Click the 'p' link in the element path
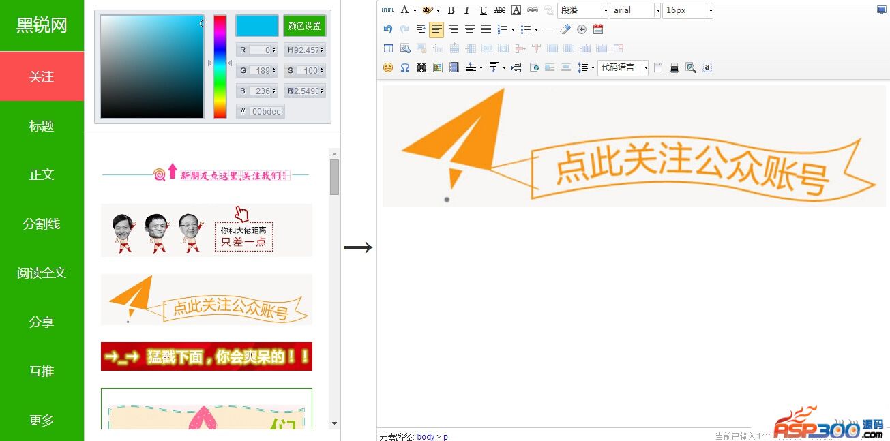Image resolution: width=890 pixels, height=441 pixels. [x=445, y=436]
